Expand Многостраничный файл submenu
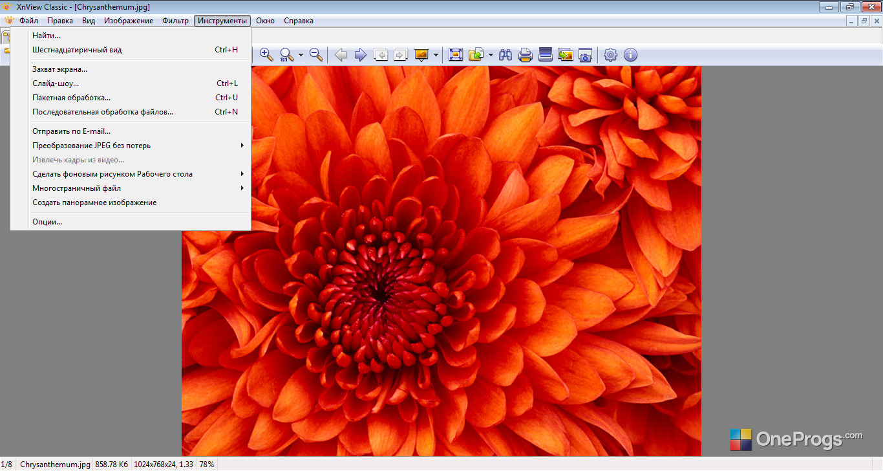883x471 pixels. click(131, 188)
